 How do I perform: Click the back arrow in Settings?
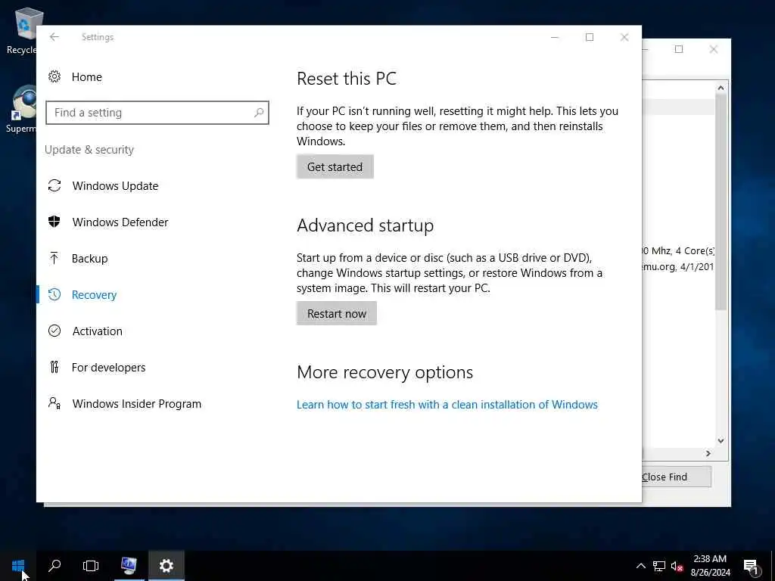pos(54,37)
